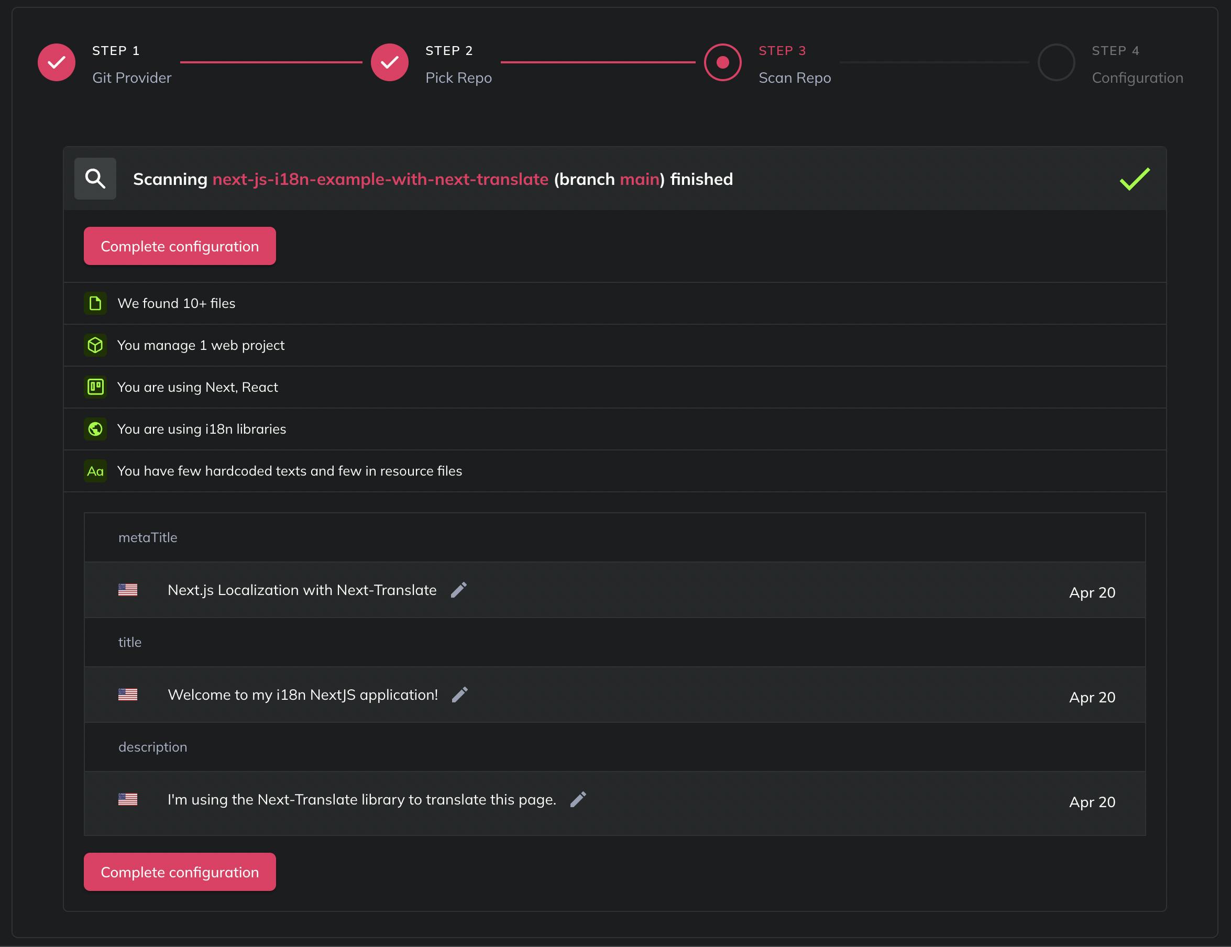Click the 'STEP 3' heading text

782,51
